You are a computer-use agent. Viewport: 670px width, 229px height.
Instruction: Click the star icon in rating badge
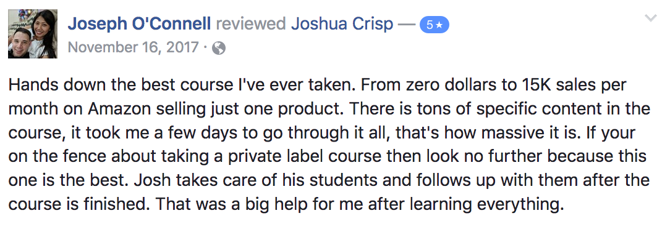[x=439, y=25]
